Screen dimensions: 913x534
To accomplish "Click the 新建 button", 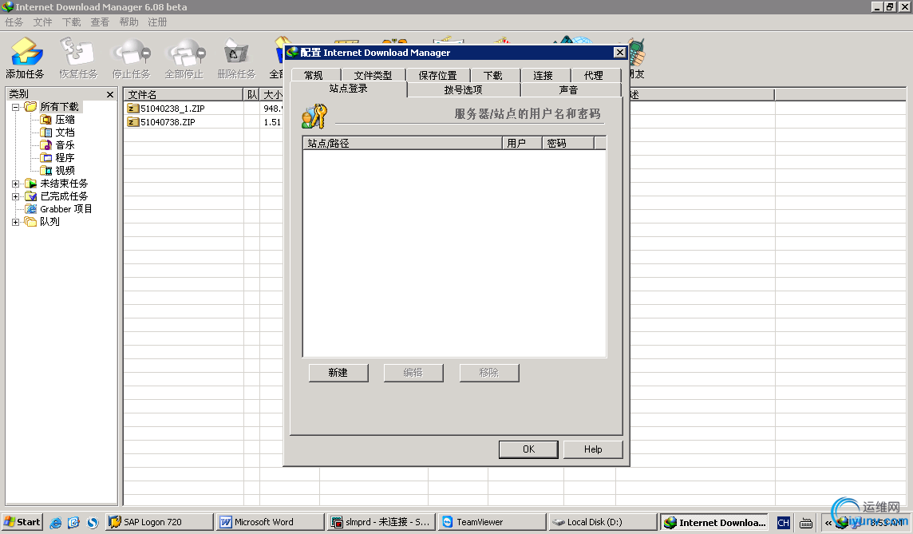I will coord(338,373).
